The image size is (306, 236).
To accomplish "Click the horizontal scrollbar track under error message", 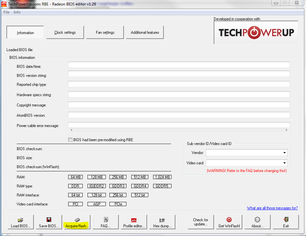I will pos(179,130).
